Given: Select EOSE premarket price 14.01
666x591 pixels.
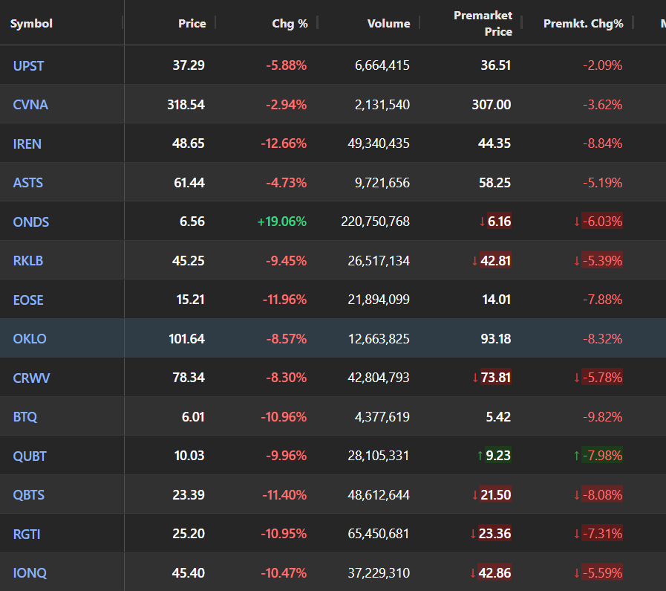Looking at the screenshot, I should [496, 300].
